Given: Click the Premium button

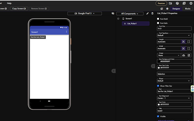Looking at the screenshot, I should (161, 3).
